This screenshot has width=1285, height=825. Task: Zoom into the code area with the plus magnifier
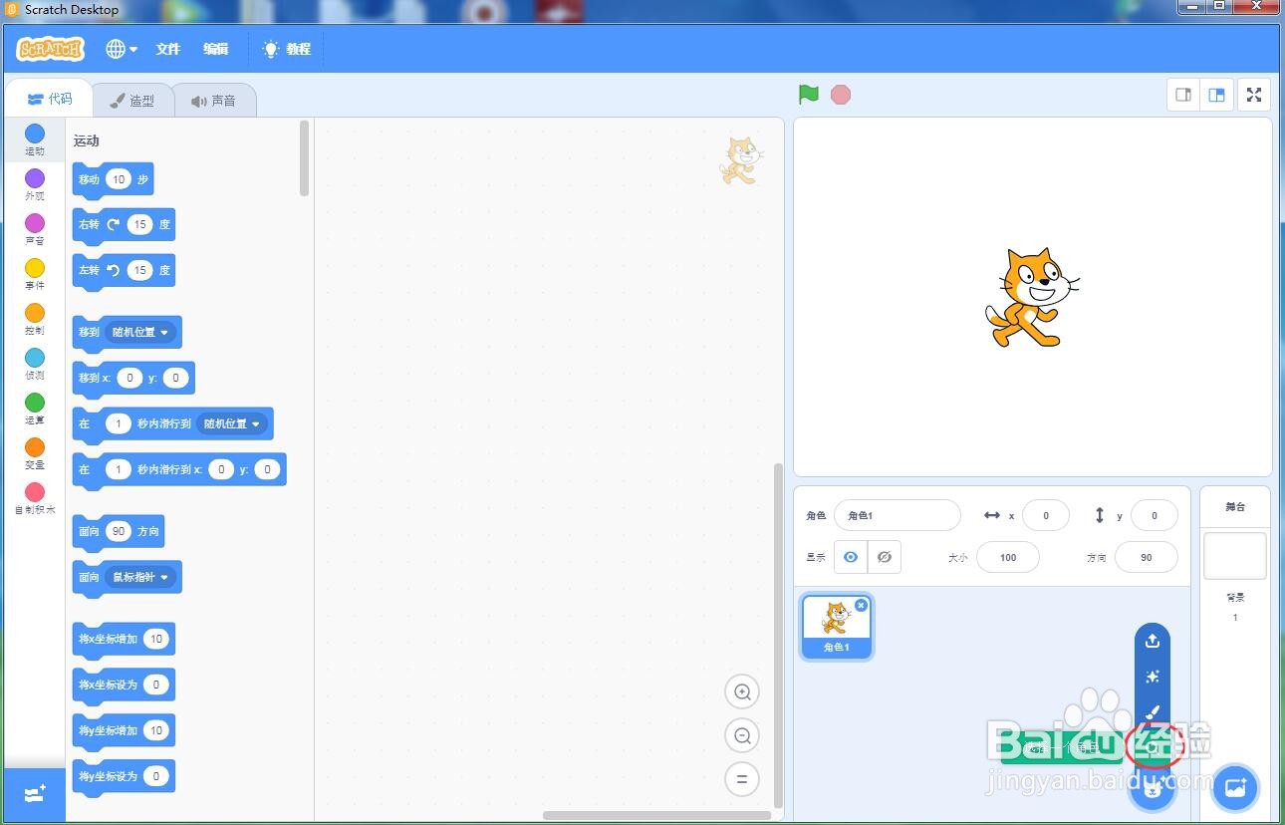click(x=741, y=691)
